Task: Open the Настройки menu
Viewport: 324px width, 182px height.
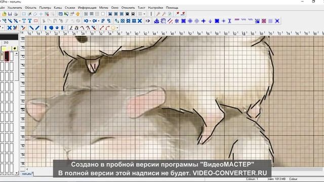Action: [x=155, y=8]
